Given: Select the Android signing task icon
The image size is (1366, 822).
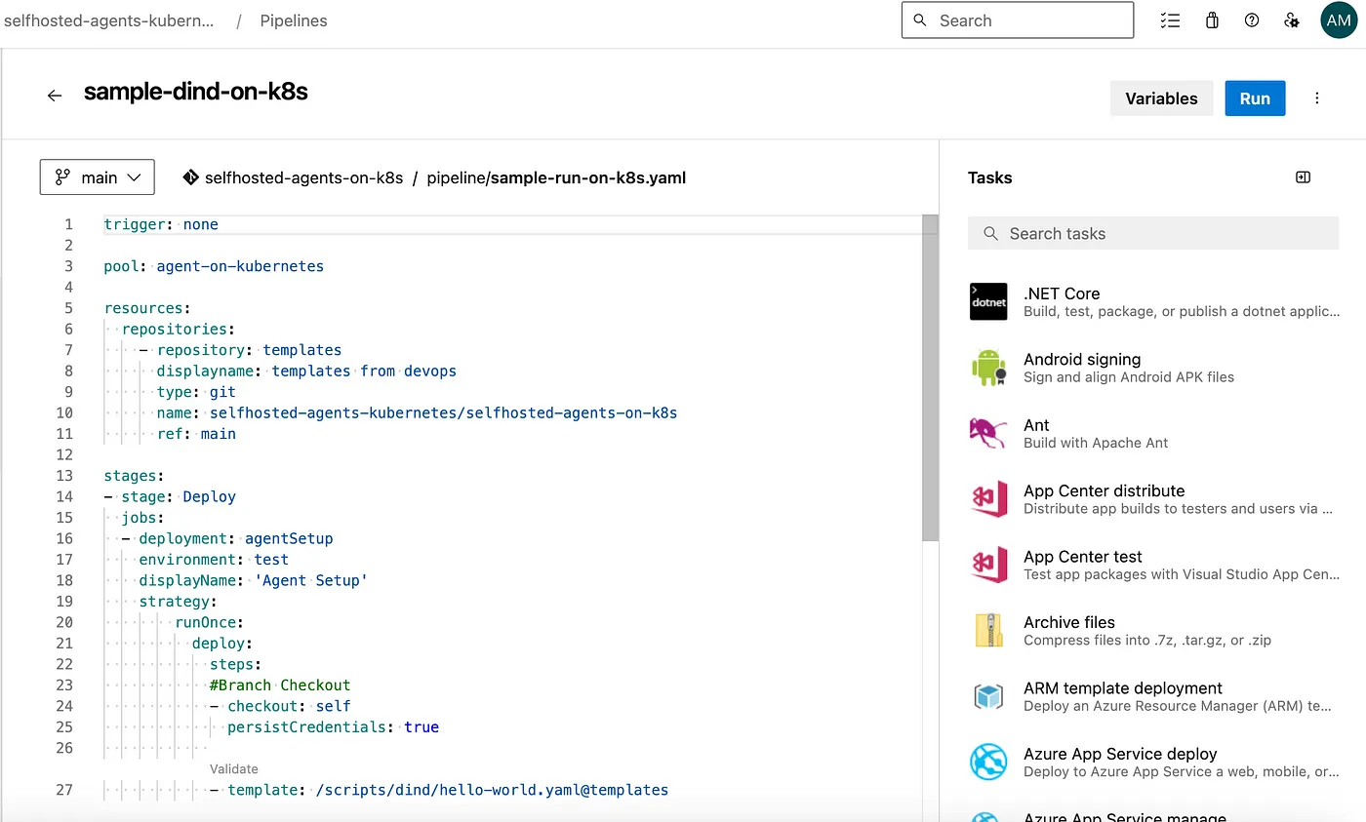Looking at the screenshot, I should (x=988, y=368).
